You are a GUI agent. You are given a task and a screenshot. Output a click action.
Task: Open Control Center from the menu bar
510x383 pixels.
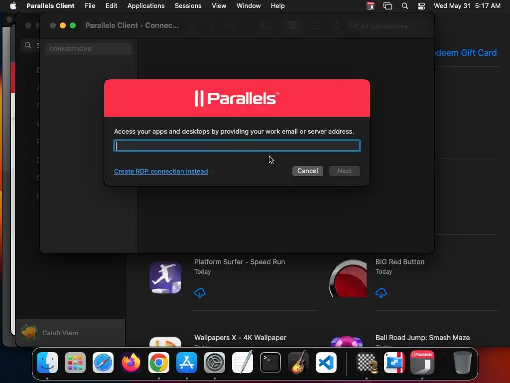click(x=421, y=6)
